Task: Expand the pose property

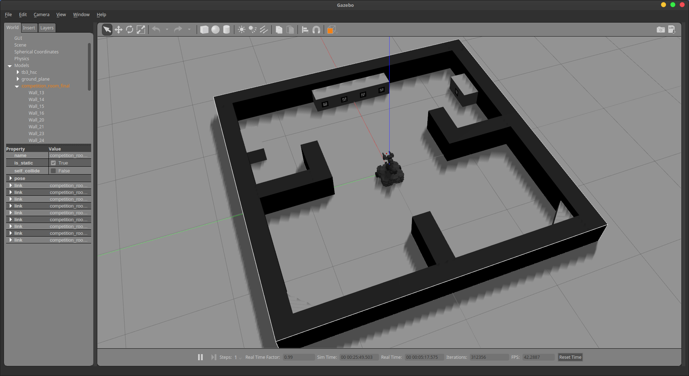Action: (11, 179)
